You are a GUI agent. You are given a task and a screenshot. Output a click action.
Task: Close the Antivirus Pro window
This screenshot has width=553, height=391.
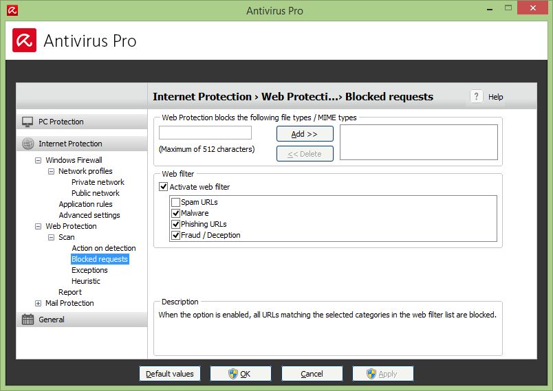click(532, 8)
